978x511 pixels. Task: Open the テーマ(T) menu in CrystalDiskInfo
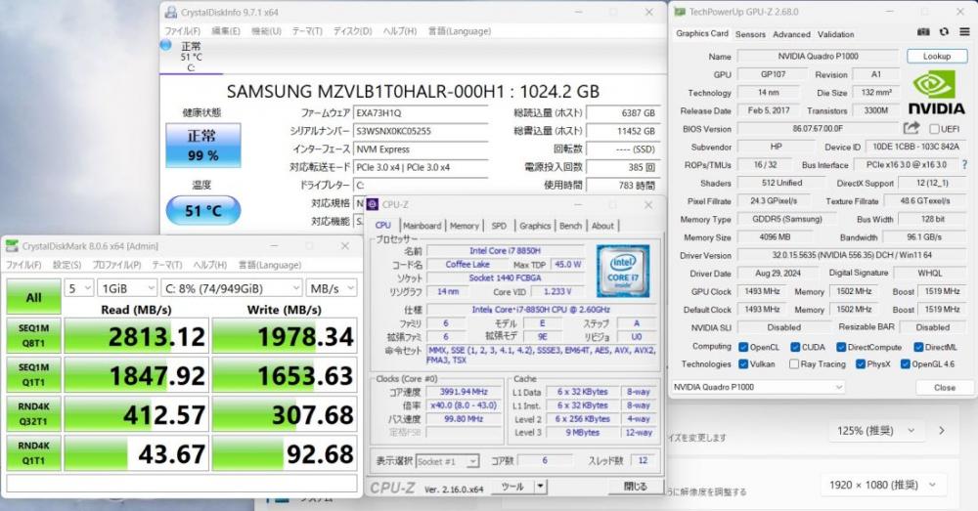pos(307,31)
